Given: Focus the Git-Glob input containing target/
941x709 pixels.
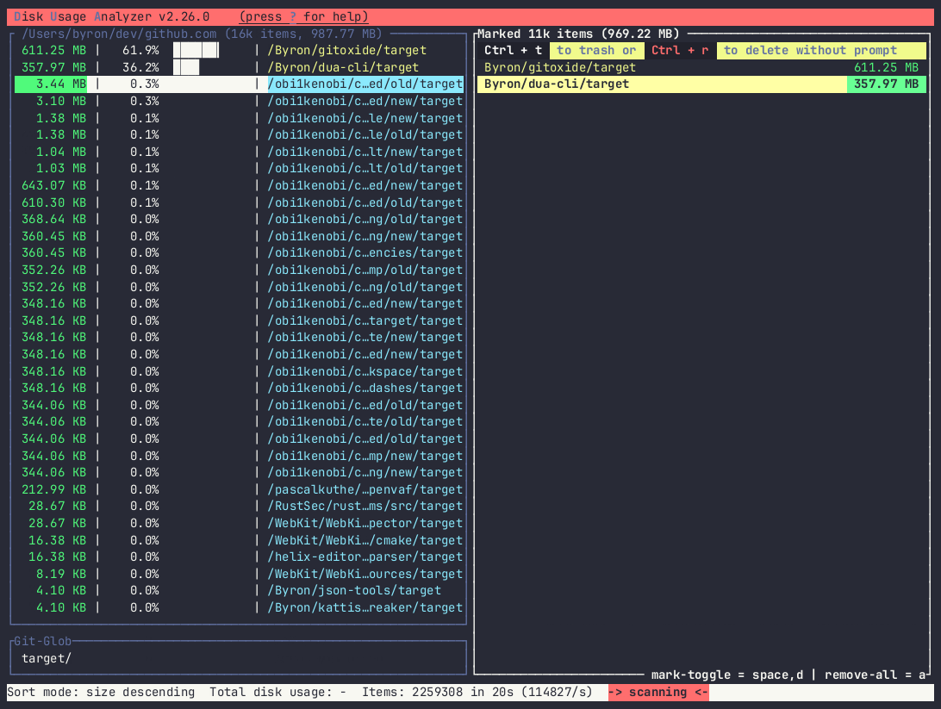Looking at the screenshot, I should tap(237, 659).
